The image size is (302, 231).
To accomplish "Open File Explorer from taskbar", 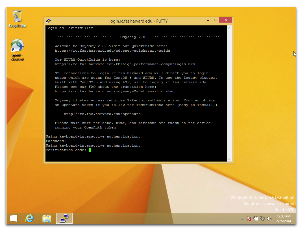I will (47, 219).
